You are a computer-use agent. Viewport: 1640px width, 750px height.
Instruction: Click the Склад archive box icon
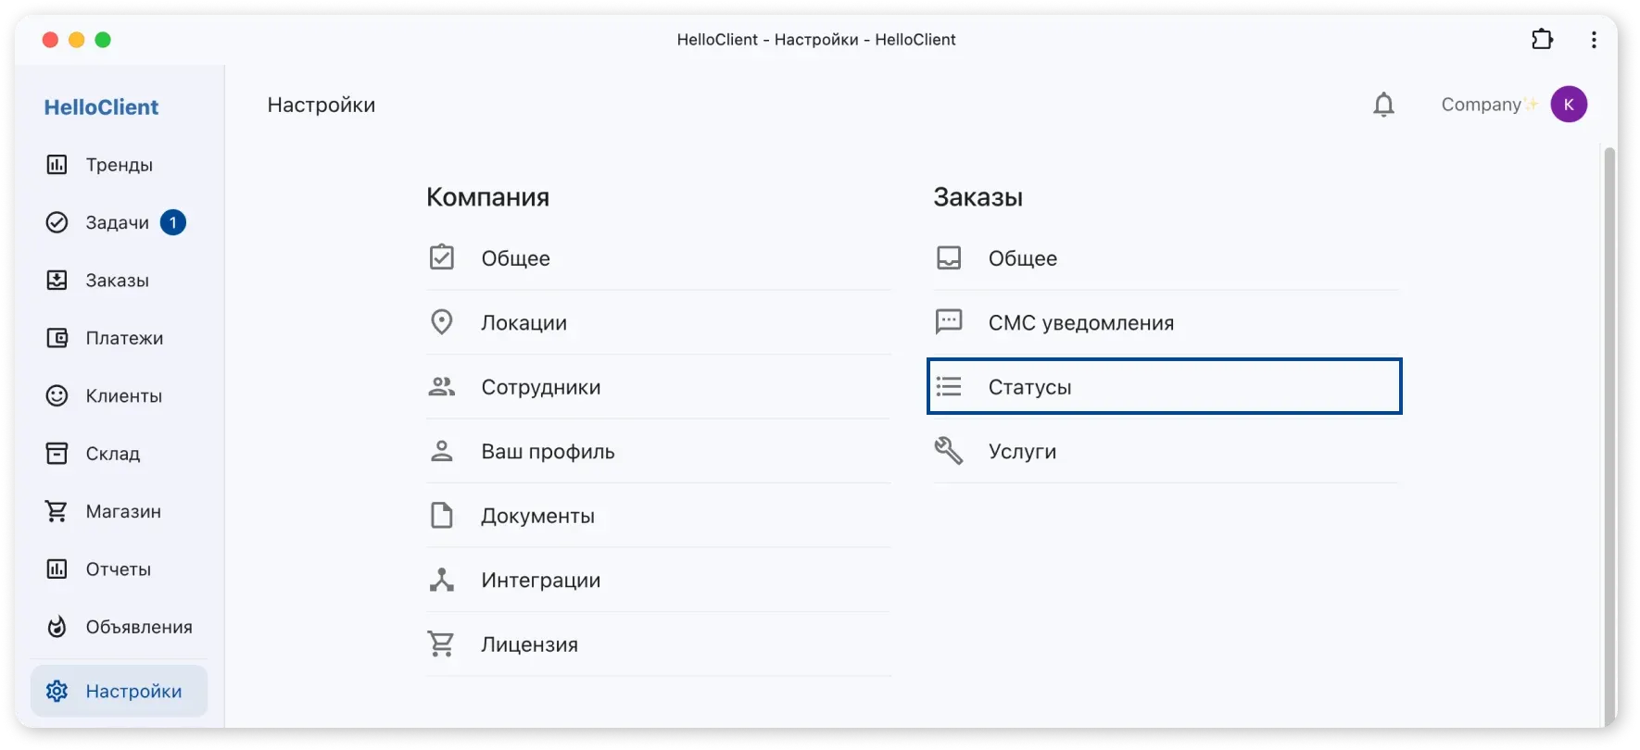point(57,454)
